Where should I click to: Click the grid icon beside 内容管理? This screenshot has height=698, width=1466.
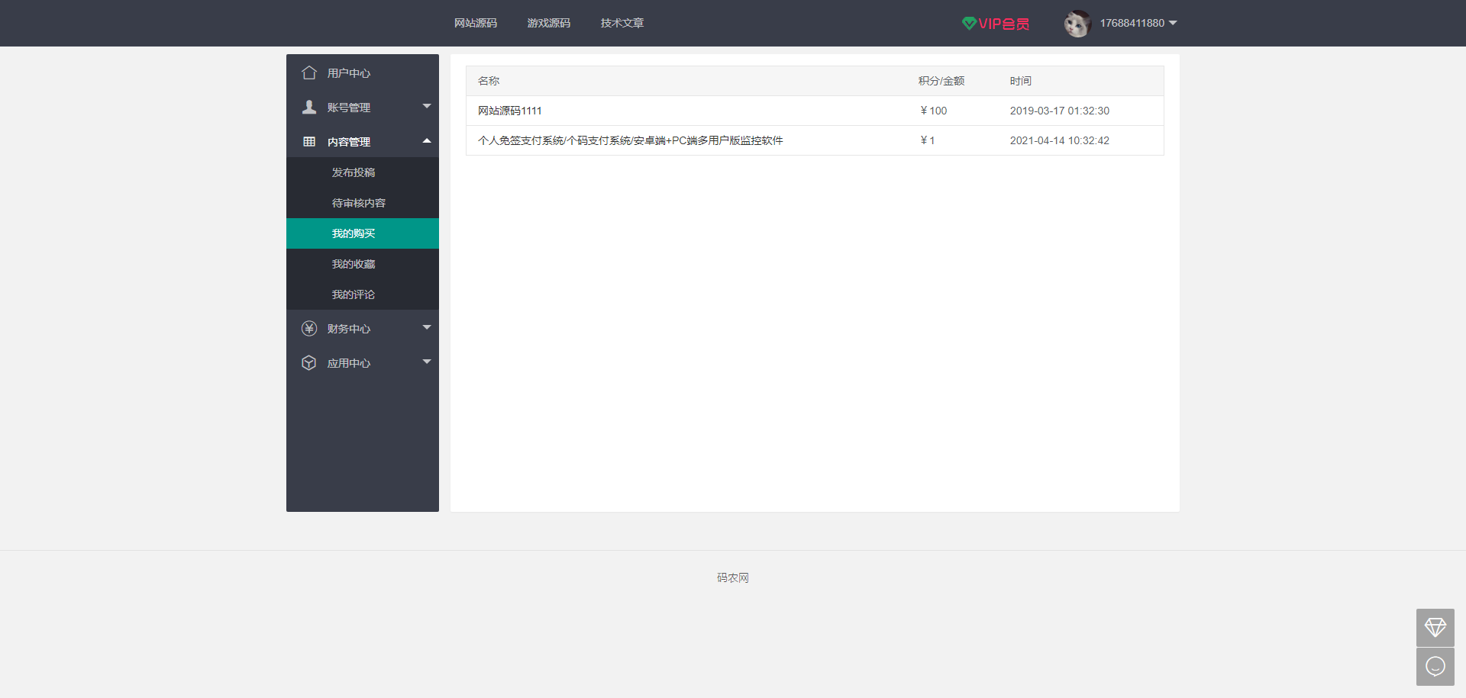click(x=309, y=141)
